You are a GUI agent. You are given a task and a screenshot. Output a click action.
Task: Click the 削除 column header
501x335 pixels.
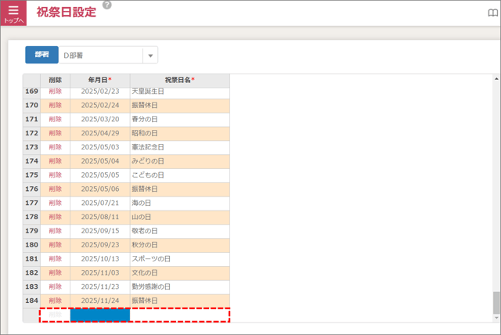[55, 80]
